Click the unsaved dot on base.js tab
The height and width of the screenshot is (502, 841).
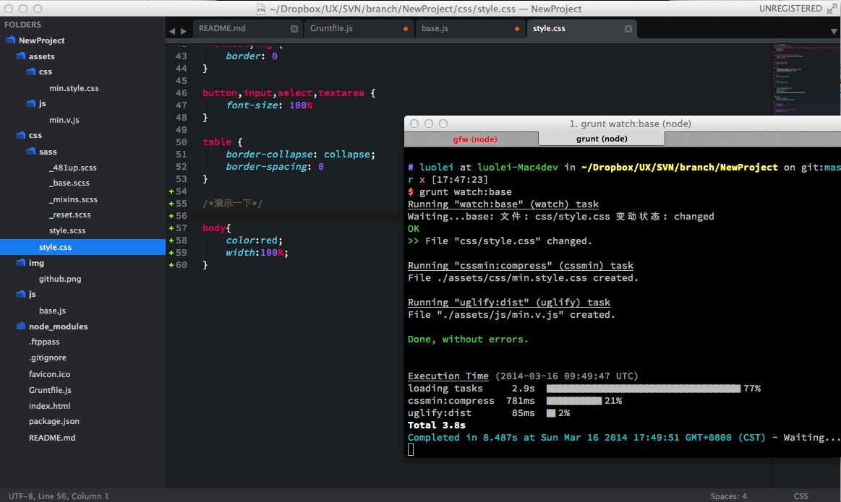click(516, 29)
